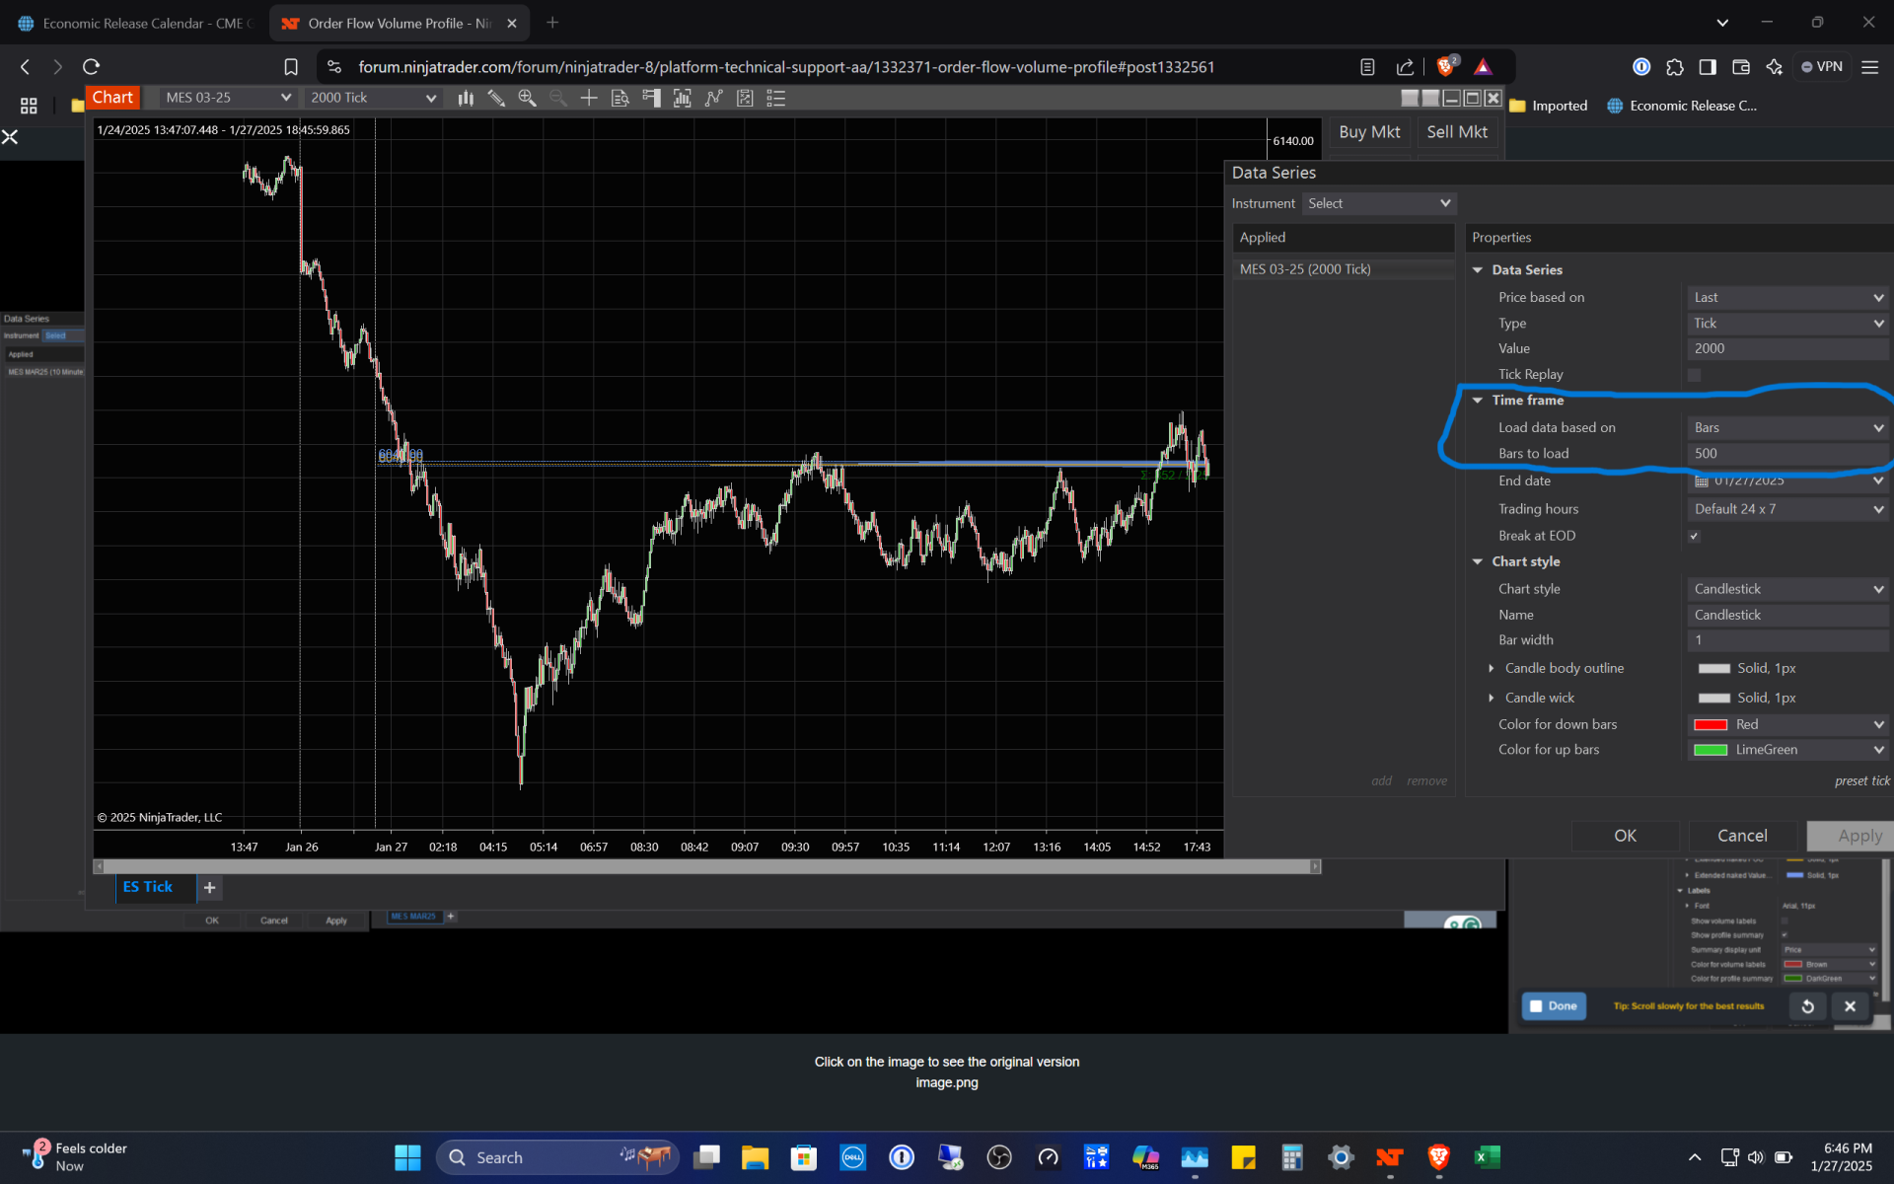Click the OK button in Data Series

click(x=1625, y=836)
